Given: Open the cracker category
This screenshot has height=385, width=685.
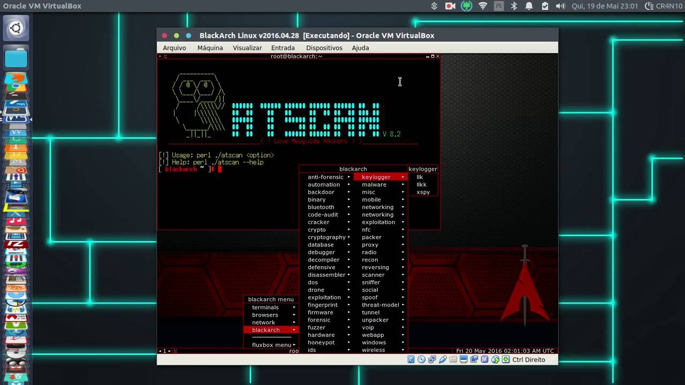Looking at the screenshot, I should [x=326, y=222].
